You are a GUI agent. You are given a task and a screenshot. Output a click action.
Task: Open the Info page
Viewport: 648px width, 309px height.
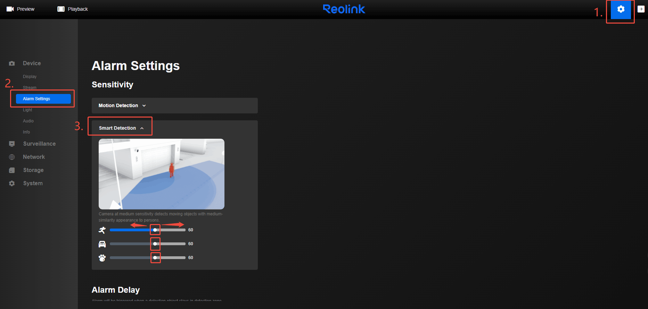click(26, 132)
